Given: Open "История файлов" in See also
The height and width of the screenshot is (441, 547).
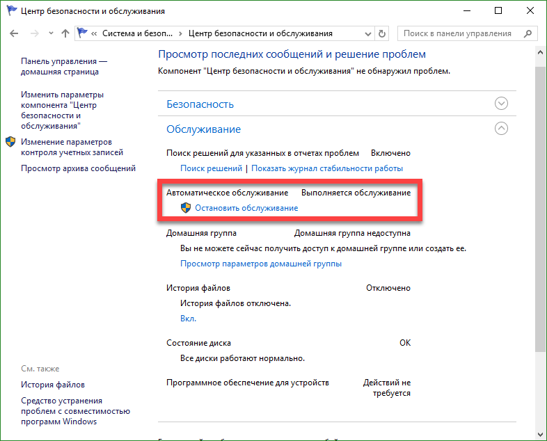Looking at the screenshot, I should coord(53,385).
